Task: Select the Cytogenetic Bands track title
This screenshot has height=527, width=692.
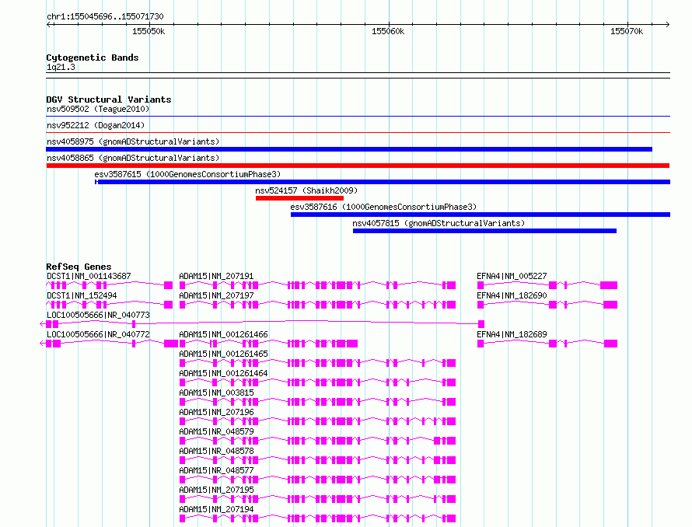Action: tap(93, 58)
